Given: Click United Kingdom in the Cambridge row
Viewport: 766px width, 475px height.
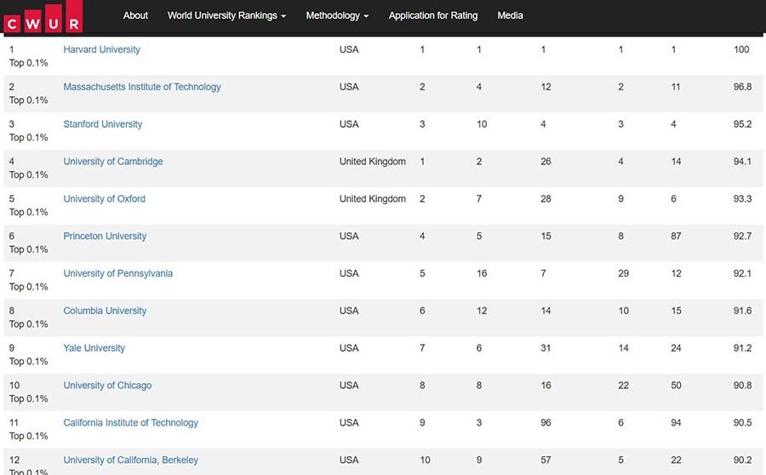Looking at the screenshot, I should (x=373, y=162).
